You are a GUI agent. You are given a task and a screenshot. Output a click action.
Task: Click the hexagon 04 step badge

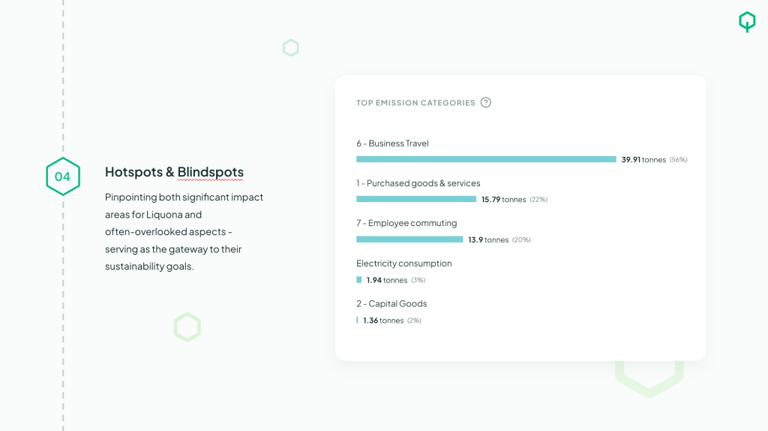coord(62,176)
